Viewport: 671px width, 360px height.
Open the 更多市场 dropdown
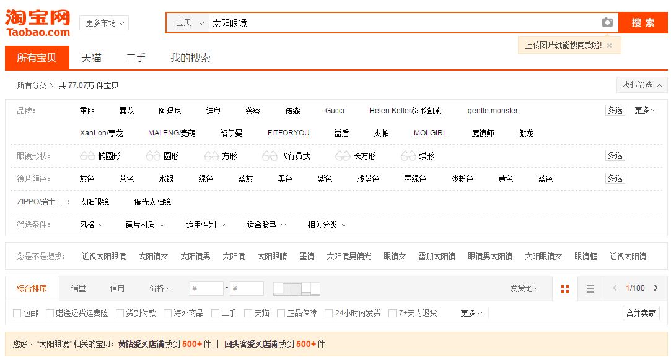pos(104,23)
